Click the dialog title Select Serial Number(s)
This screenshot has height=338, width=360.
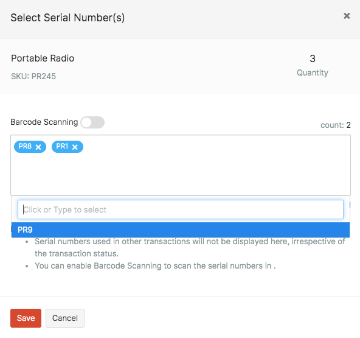(67, 18)
